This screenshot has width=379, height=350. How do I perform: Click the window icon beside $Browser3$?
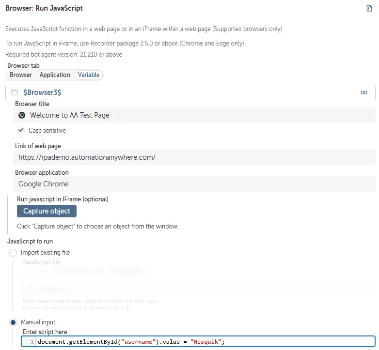tap(15, 92)
